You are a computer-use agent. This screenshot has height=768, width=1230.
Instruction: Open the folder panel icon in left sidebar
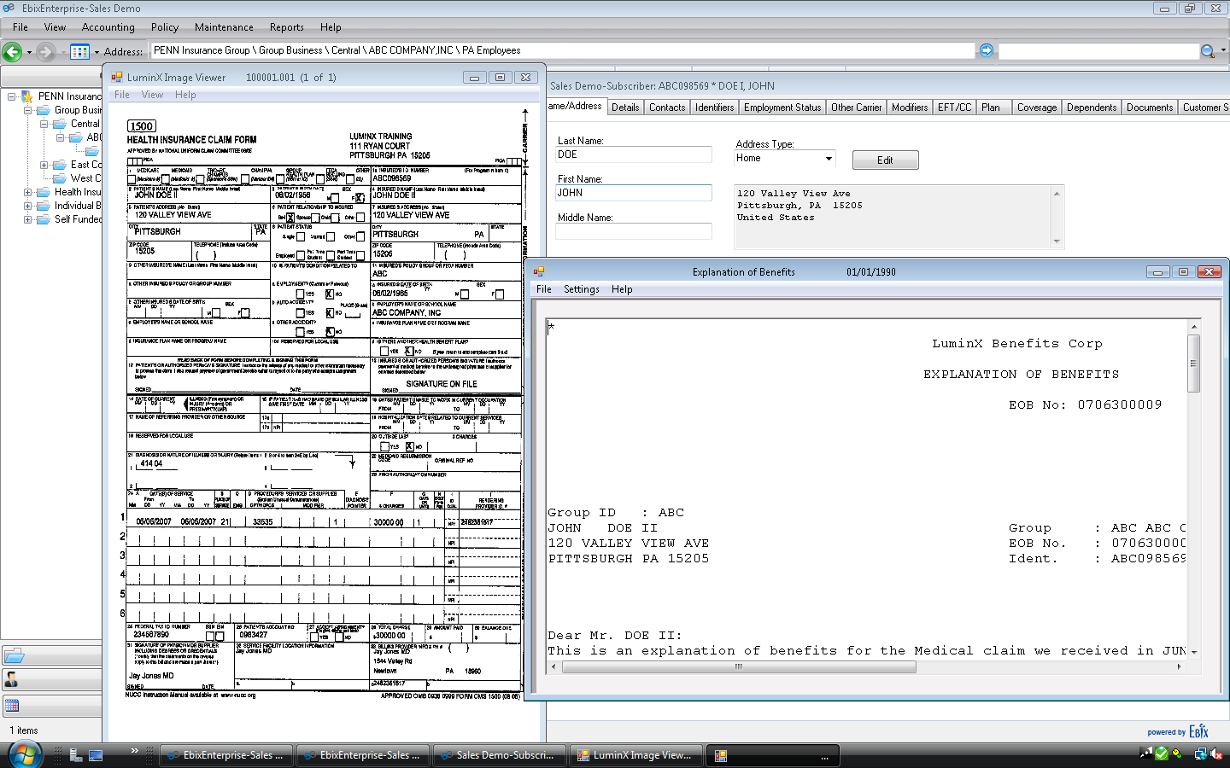(14, 655)
